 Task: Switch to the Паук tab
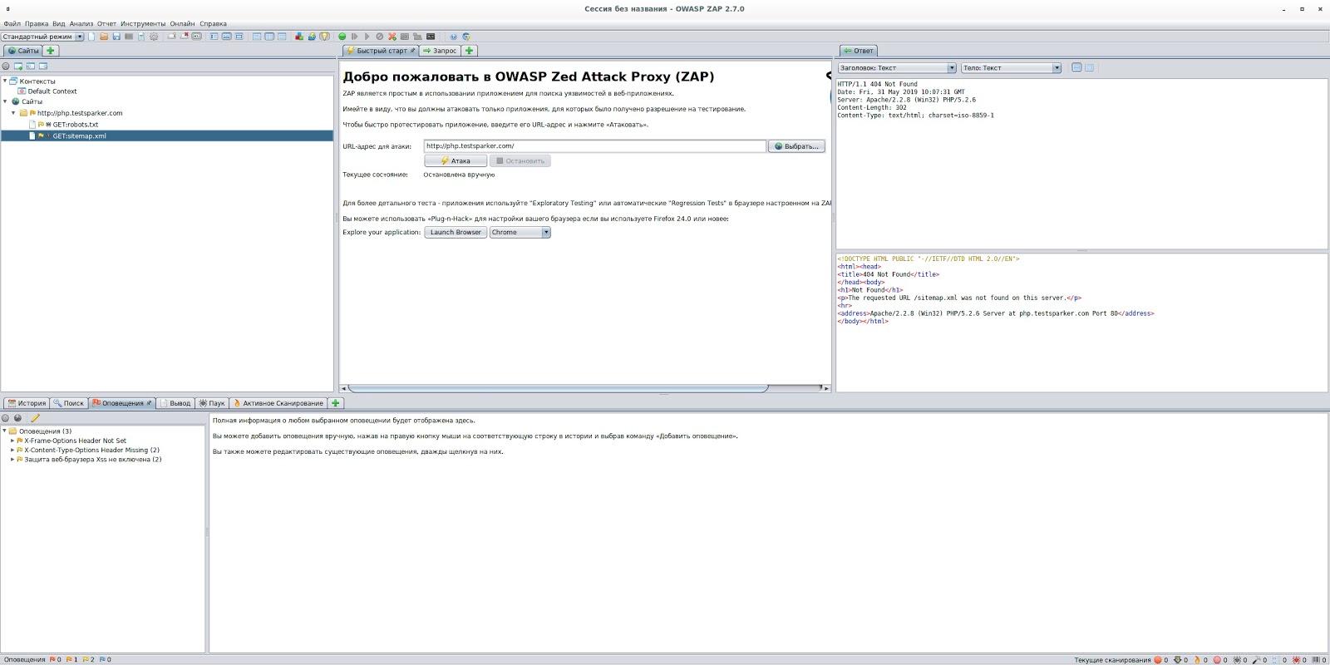[212, 403]
